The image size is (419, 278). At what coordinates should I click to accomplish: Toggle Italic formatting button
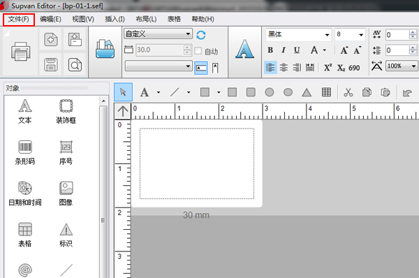(x=284, y=50)
